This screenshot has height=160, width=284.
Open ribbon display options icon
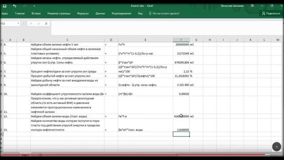252,6
